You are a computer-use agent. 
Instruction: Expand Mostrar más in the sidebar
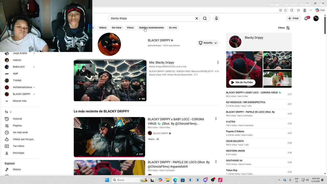pyautogui.click(x=20, y=101)
